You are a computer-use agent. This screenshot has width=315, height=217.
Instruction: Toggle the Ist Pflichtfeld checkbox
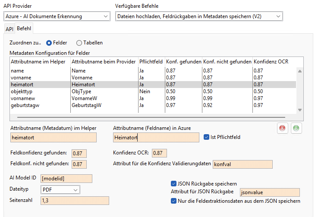pos(206,137)
